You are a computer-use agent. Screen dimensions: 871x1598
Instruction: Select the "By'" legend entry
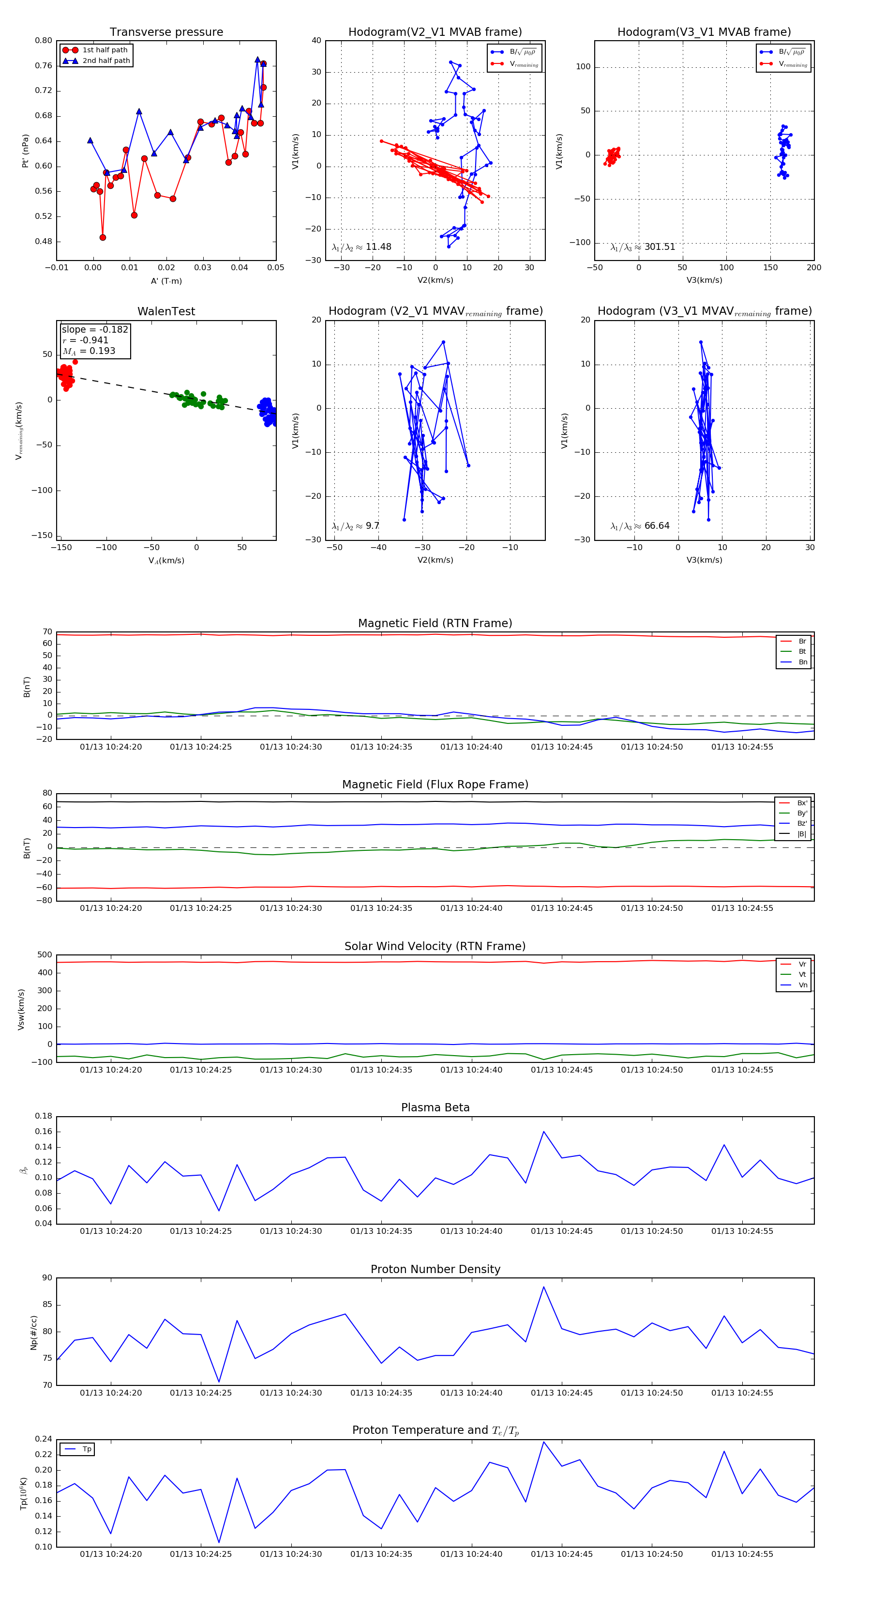[793, 813]
